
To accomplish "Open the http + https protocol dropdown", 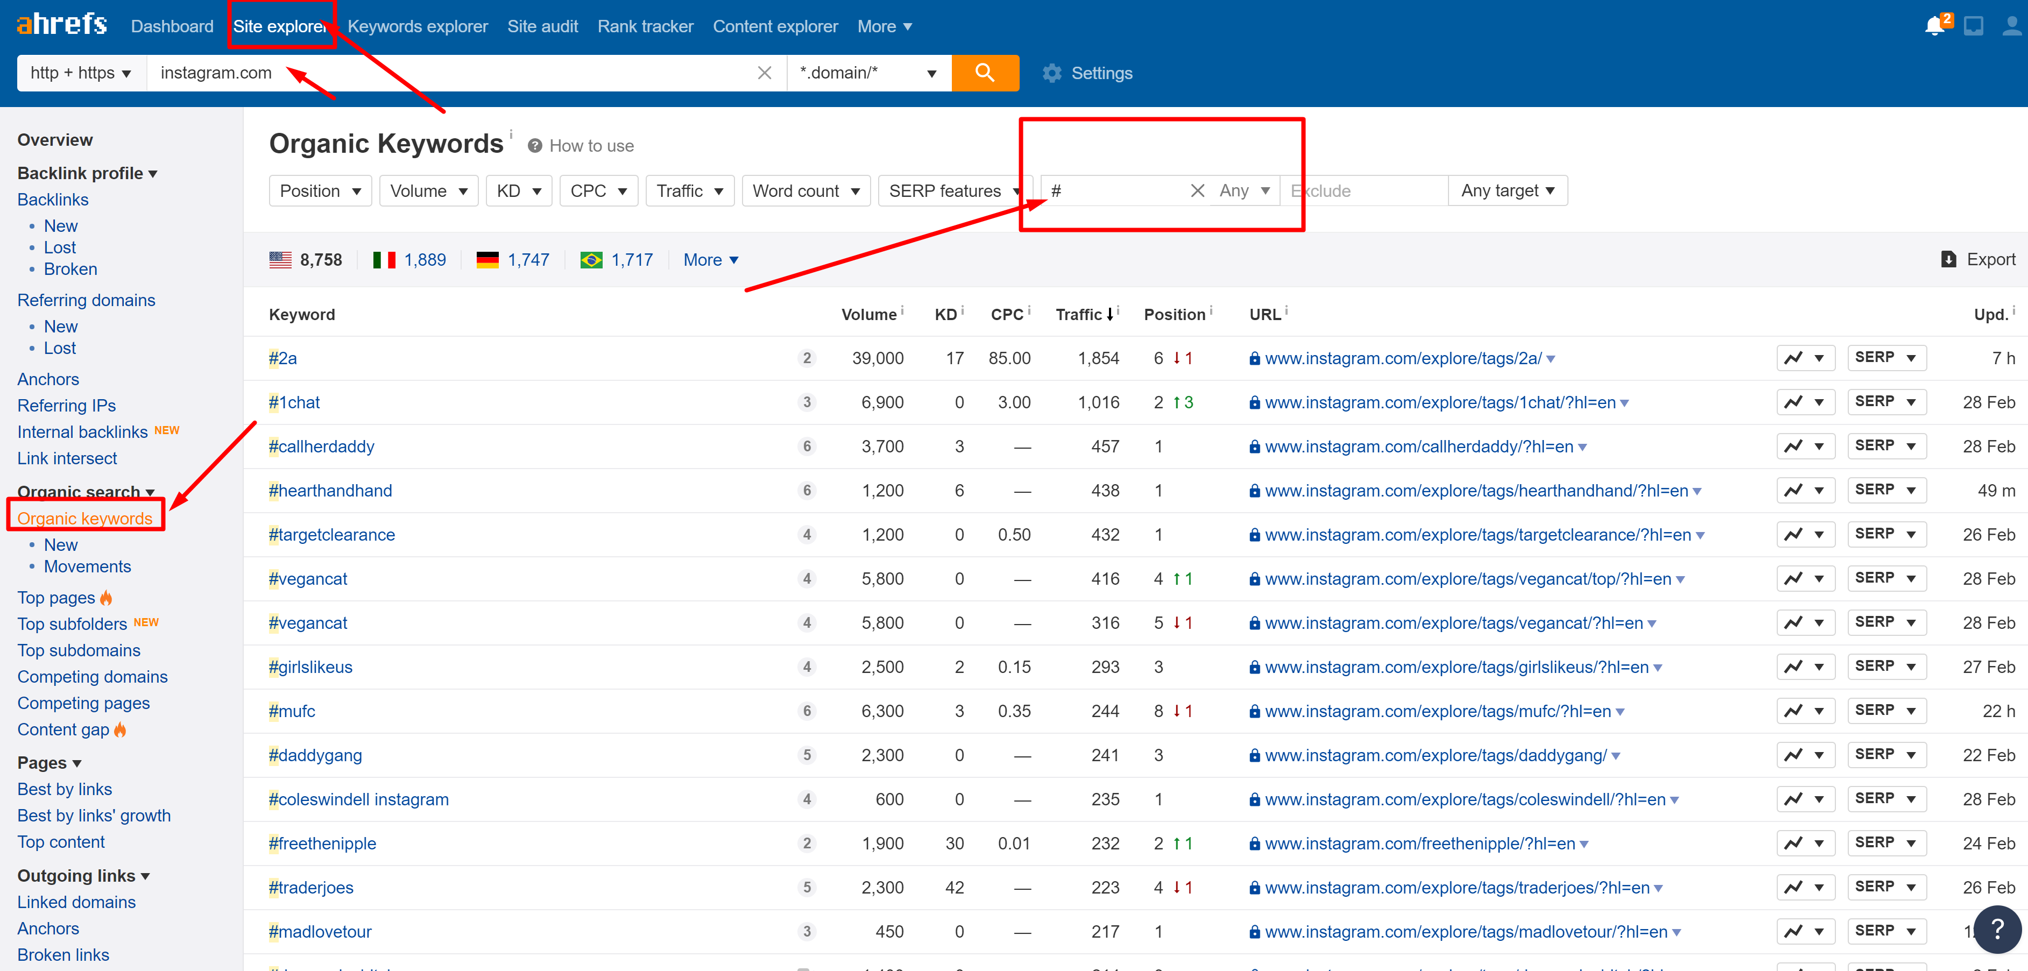I will point(81,73).
